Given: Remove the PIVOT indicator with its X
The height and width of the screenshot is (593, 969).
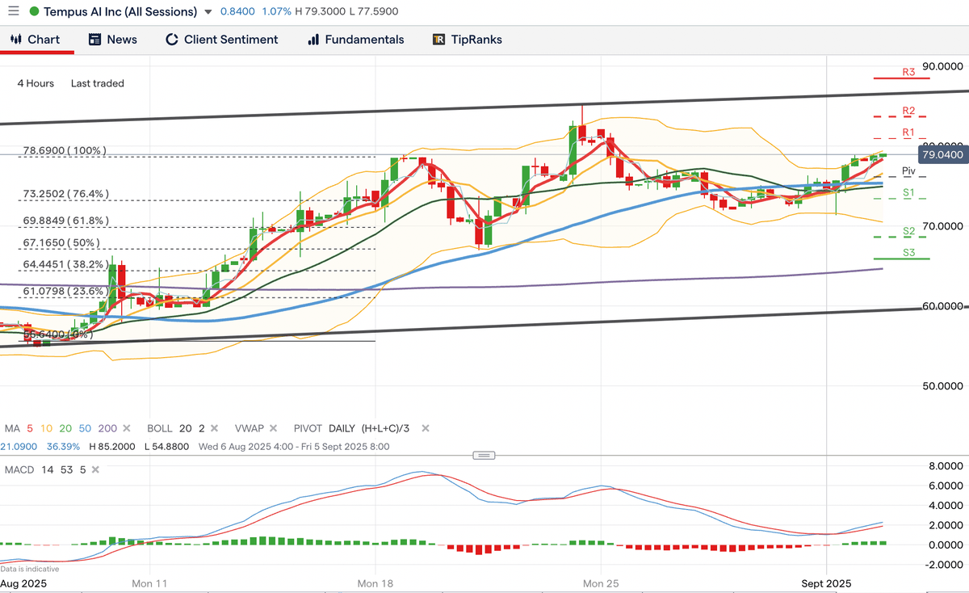Looking at the screenshot, I should tap(426, 428).
